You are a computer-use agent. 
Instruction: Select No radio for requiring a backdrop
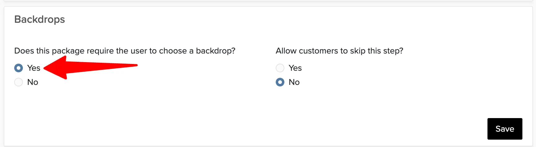coord(19,82)
